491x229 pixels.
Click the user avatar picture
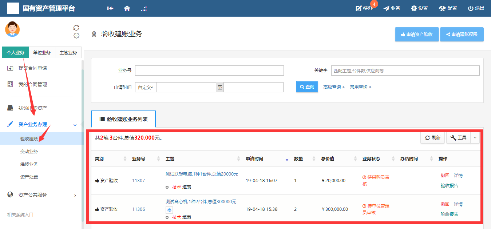click(x=12, y=29)
